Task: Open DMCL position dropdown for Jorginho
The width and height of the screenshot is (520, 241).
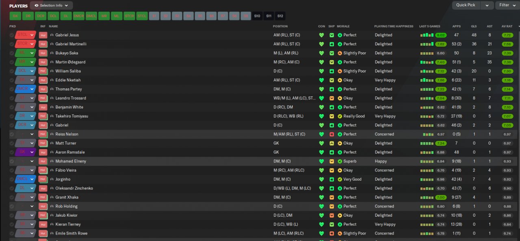Action: click(x=32, y=179)
